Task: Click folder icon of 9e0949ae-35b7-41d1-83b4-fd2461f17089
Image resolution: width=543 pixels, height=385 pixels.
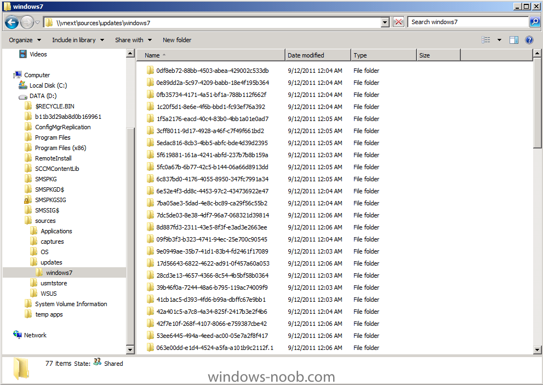Action: tap(150, 251)
